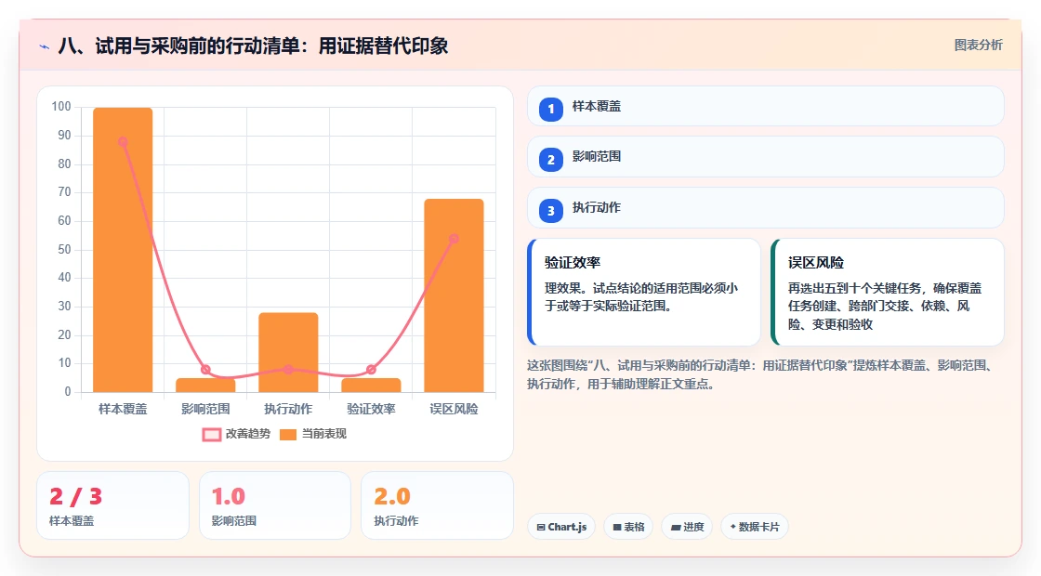The height and width of the screenshot is (576, 1041).
Task: Click the 执行动作 x-axis label
Action: [288, 410]
